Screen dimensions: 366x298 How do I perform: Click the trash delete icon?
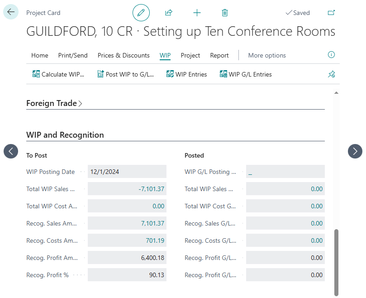click(225, 13)
